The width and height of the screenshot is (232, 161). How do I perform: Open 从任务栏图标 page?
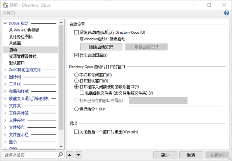(21, 37)
